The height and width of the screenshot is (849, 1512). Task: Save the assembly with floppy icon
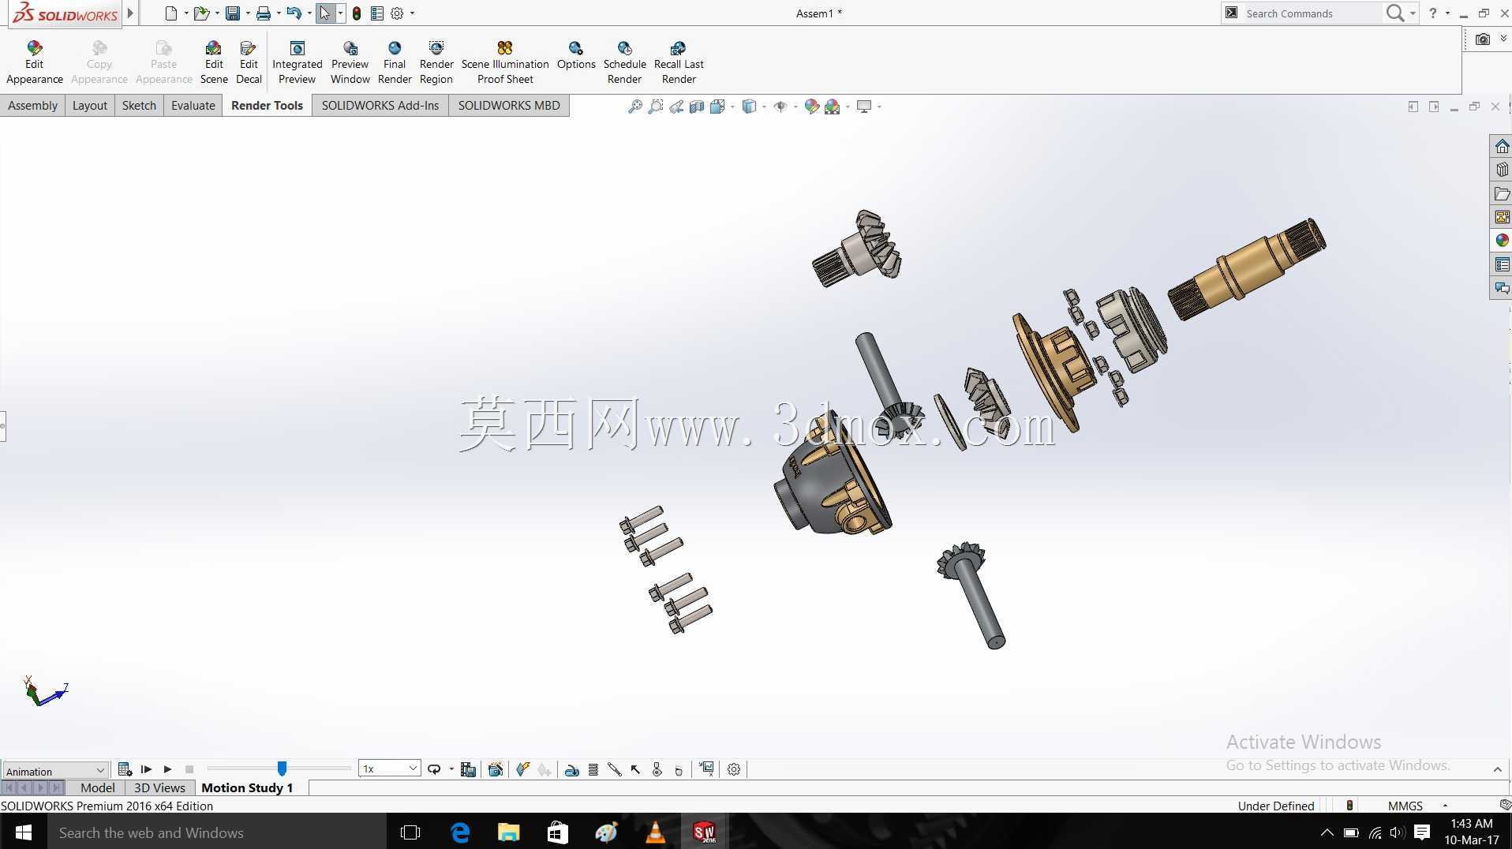click(x=233, y=13)
